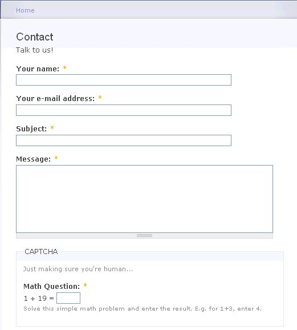
Task: Click the CAPTCHA fieldset legend
Action: tap(41, 252)
